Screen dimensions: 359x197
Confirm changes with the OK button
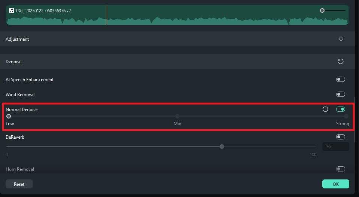tap(336, 184)
